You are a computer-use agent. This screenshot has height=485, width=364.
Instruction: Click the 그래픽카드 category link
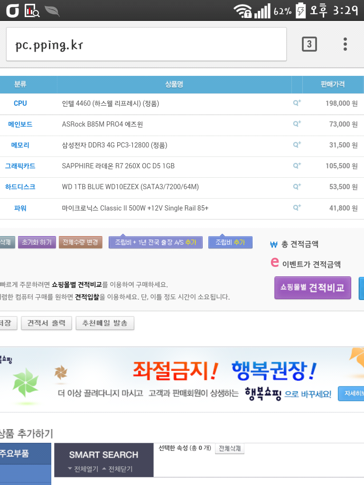click(20, 166)
